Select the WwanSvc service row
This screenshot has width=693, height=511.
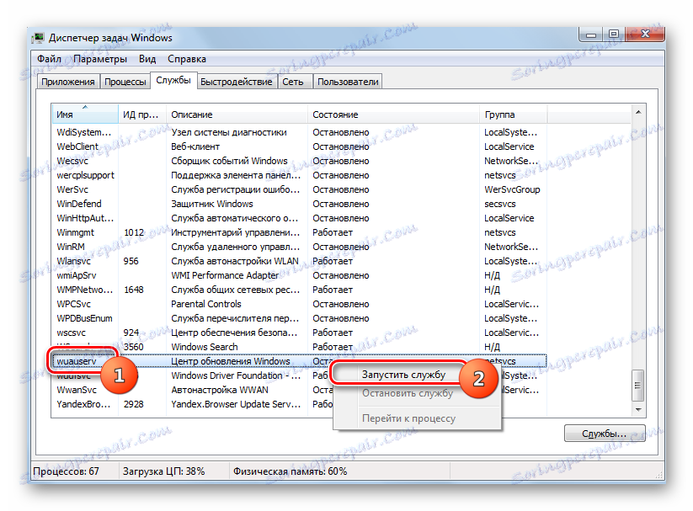pyautogui.click(x=299, y=390)
